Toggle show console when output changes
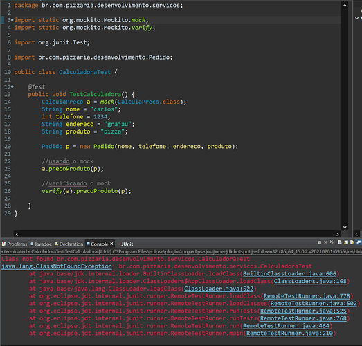 (359, 242)
